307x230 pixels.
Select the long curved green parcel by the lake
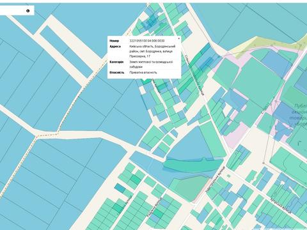click(x=193, y=165)
